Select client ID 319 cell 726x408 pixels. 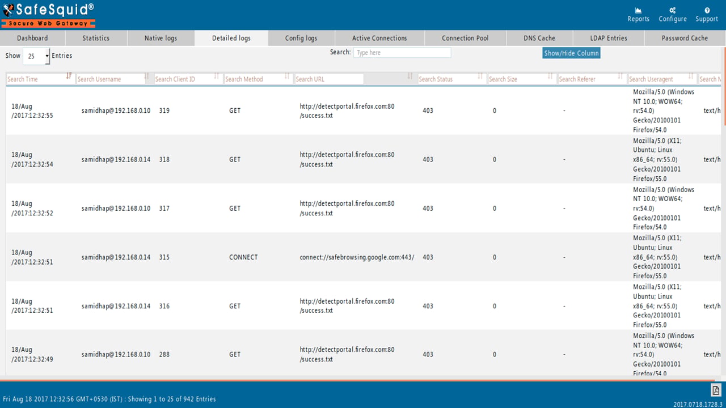coord(164,110)
